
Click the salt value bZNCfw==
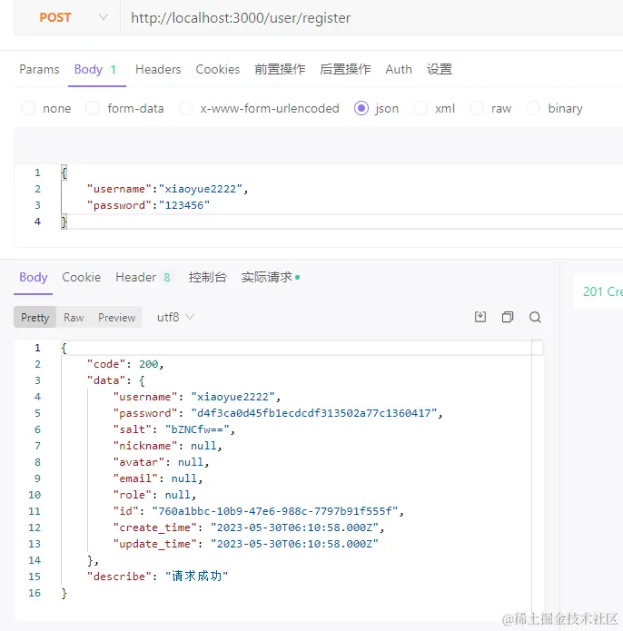click(x=197, y=429)
